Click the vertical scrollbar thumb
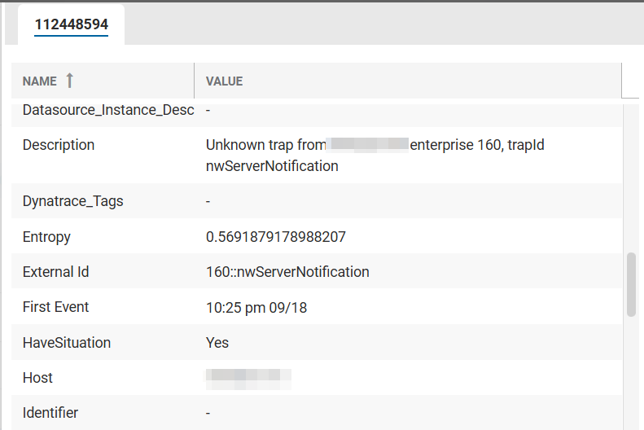 631,284
